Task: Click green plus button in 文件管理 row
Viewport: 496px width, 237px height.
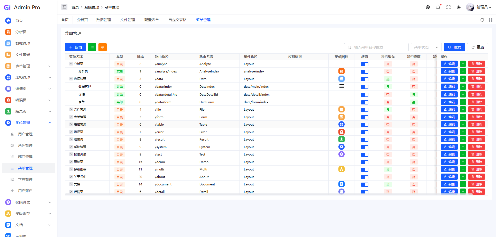Action: pyautogui.click(x=463, y=110)
